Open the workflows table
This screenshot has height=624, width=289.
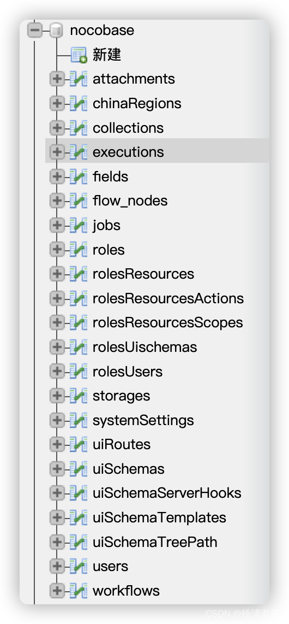point(126,591)
